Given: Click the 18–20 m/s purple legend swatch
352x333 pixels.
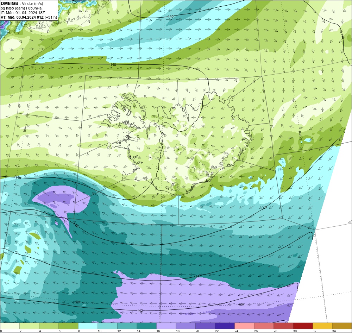Looking at the screenshot, I should click(186, 326).
